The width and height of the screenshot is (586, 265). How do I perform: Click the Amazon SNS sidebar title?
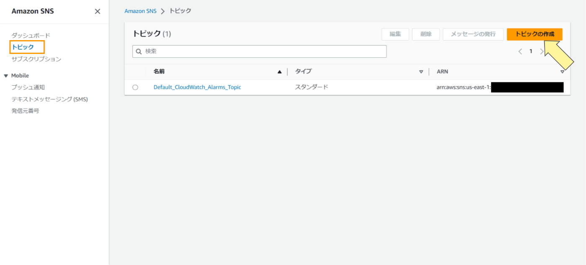pyautogui.click(x=33, y=11)
